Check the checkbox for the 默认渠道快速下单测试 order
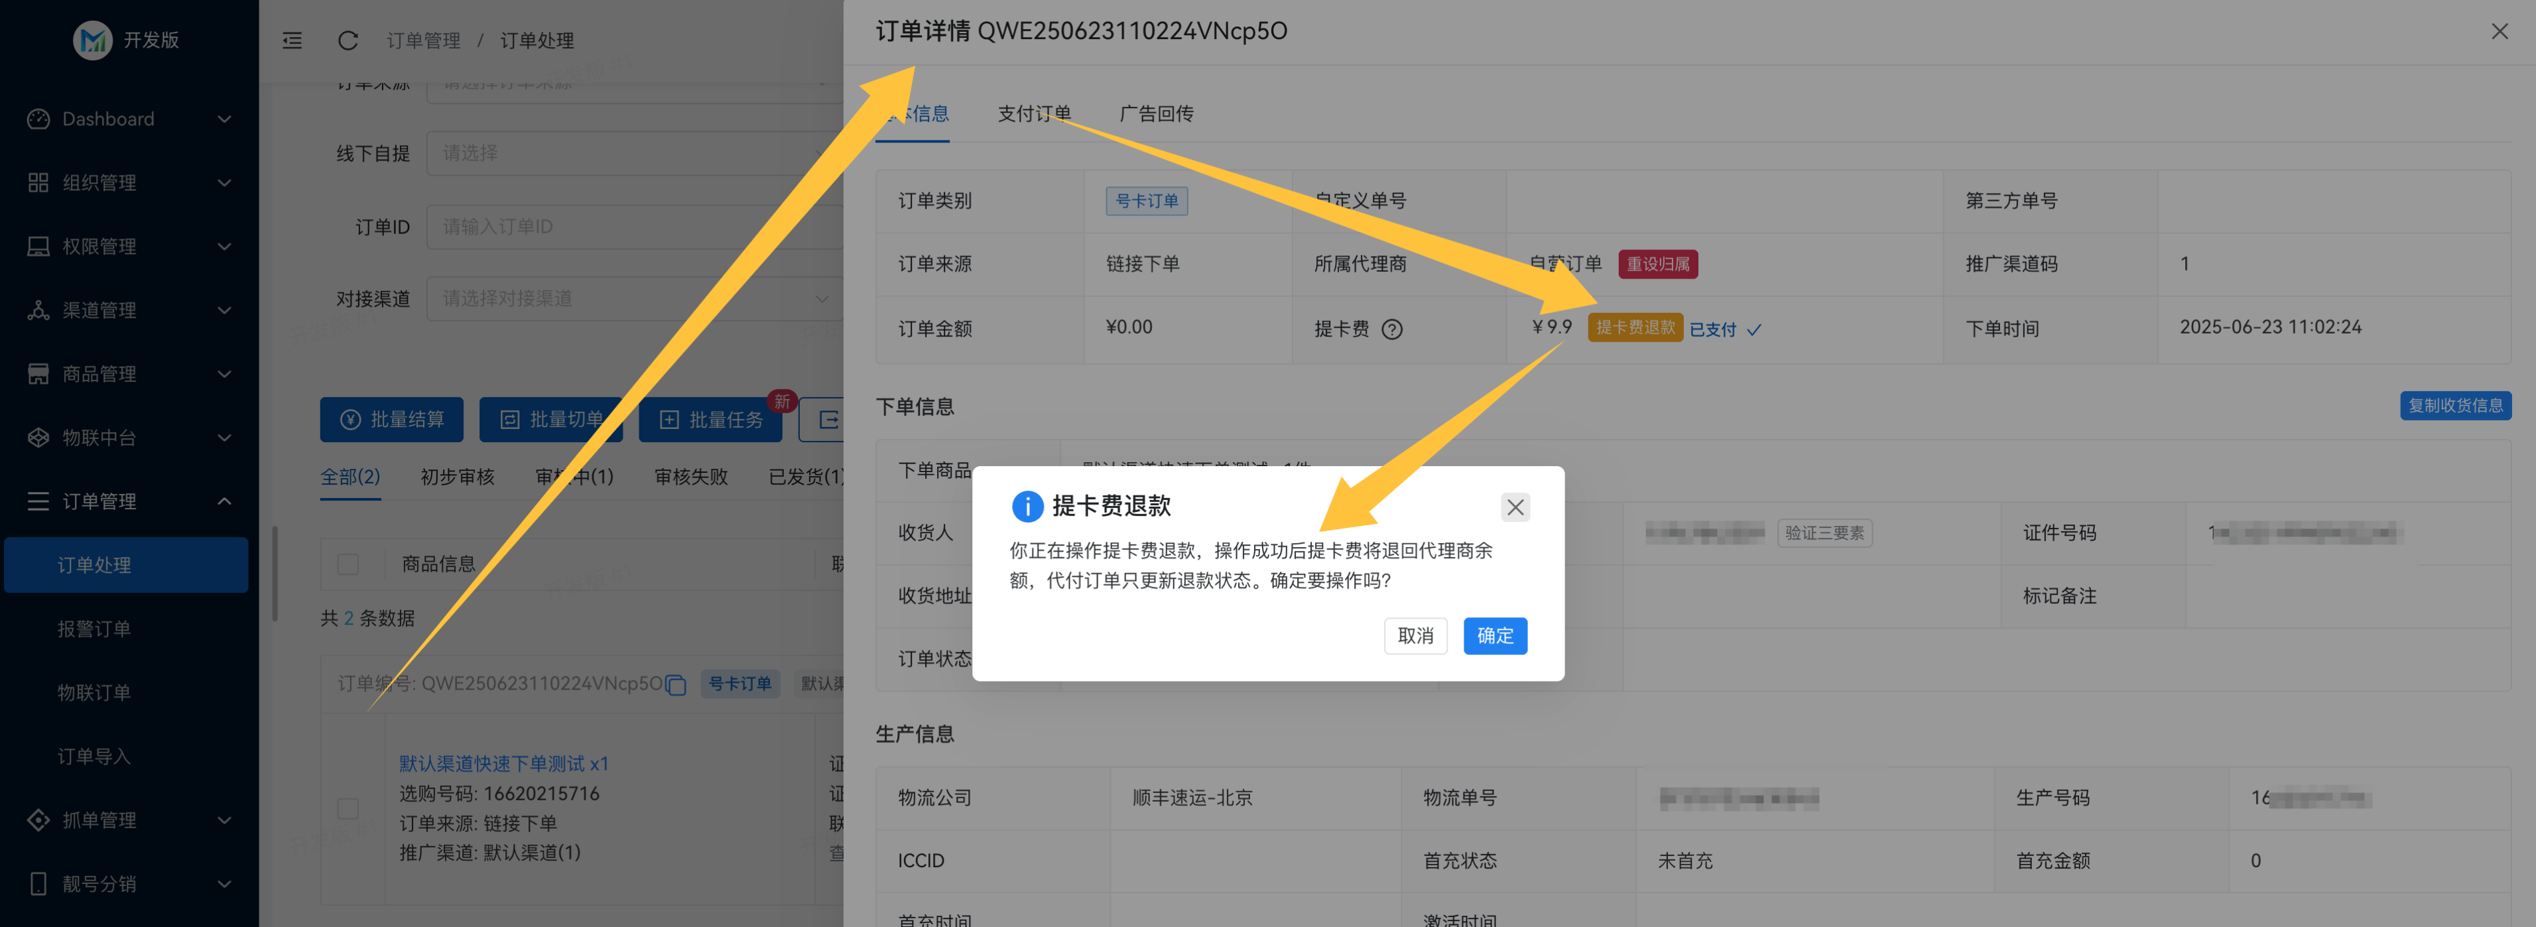This screenshot has width=2536, height=927. [x=349, y=809]
